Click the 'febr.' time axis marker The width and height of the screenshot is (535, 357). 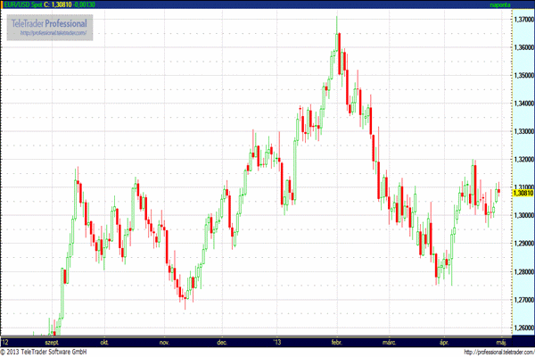(x=336, y=342)
